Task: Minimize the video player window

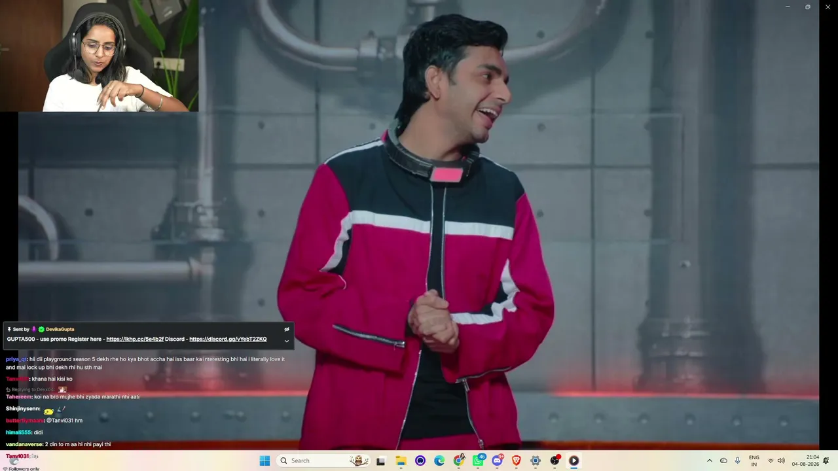Action: (x=788, y=7)
